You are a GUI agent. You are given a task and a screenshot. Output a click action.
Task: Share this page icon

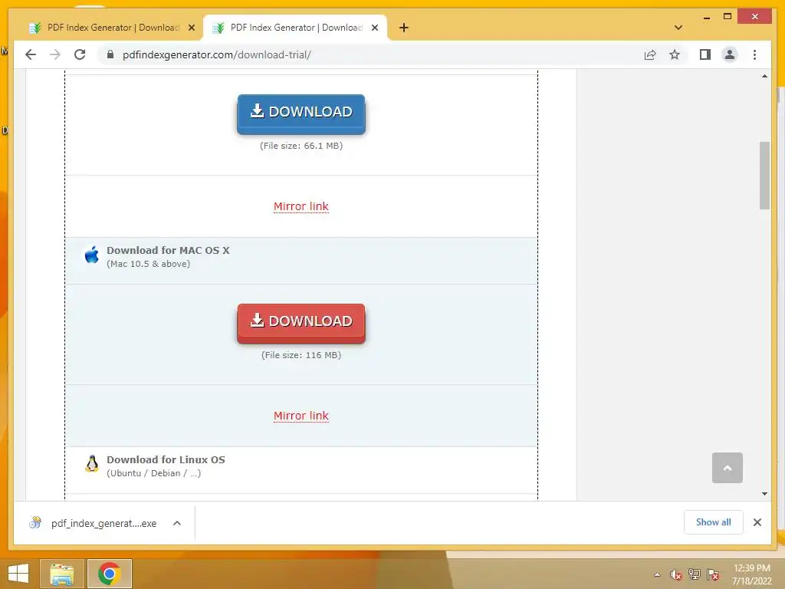[x=650, y=54]
